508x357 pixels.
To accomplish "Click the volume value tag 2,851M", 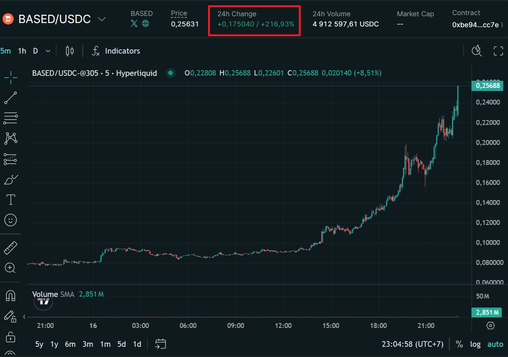I will click(487, 312).
